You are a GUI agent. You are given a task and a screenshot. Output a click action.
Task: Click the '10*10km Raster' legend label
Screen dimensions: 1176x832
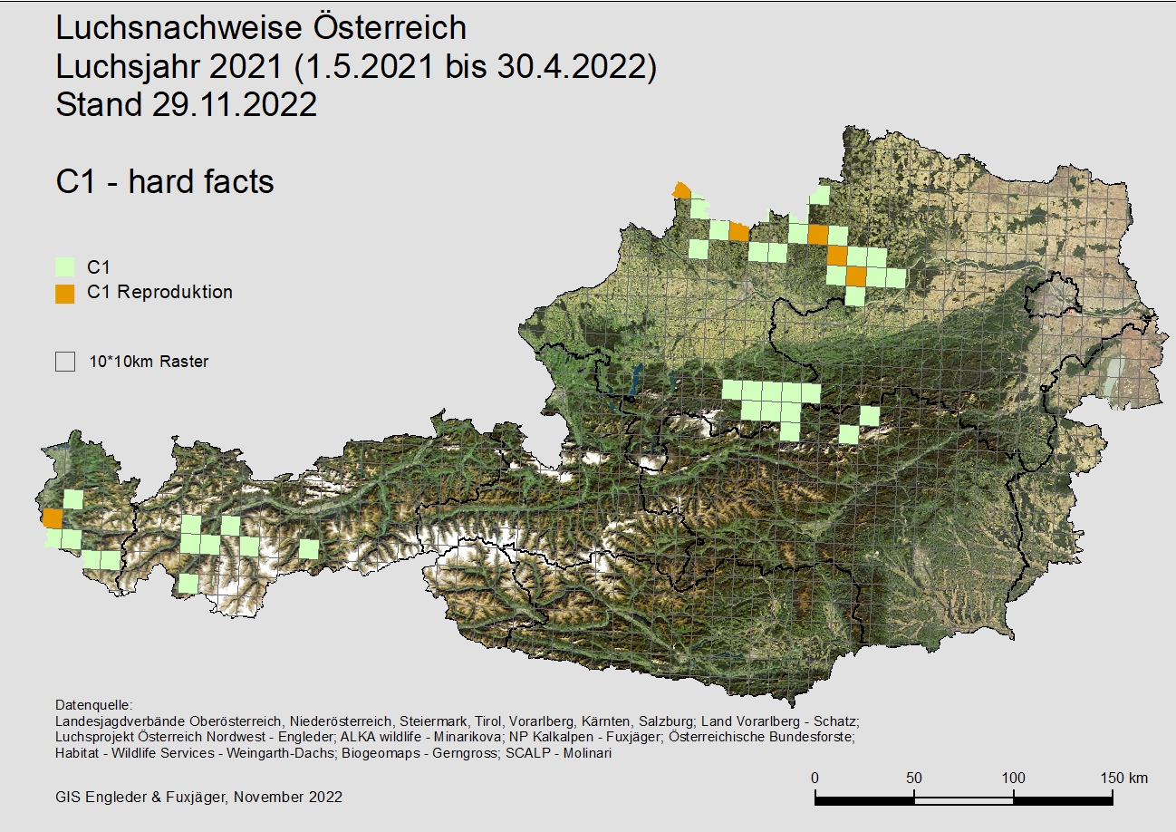click(x=149, y=362)
